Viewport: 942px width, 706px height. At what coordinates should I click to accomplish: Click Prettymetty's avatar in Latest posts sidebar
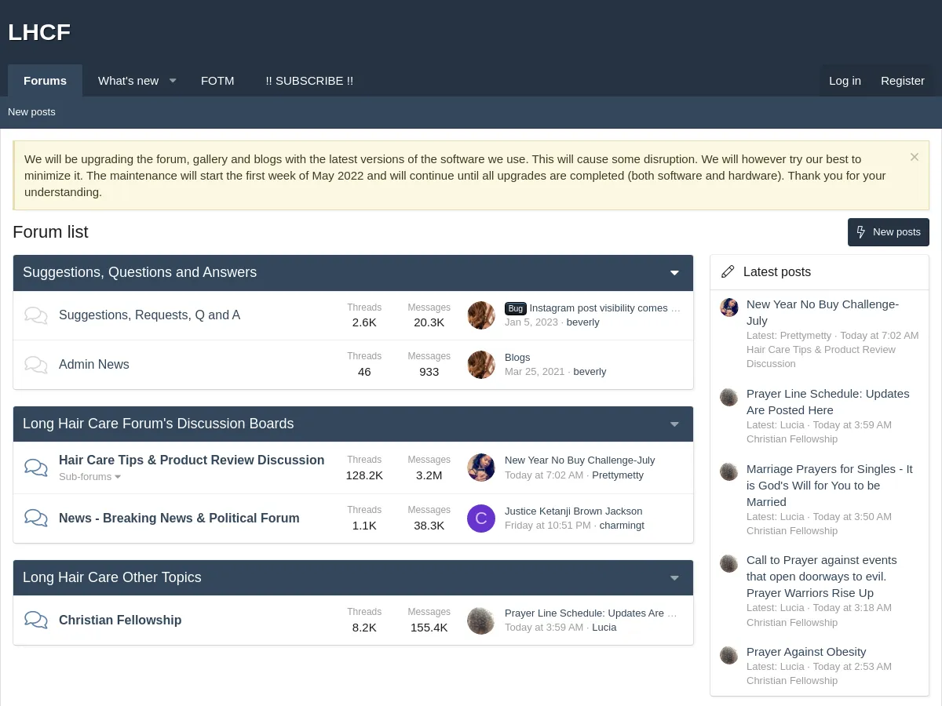(x=729, y=308)
